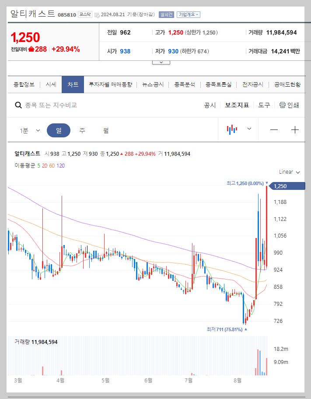Click the 보조지표 button
The image size is (311, 399).
point(237,105)
